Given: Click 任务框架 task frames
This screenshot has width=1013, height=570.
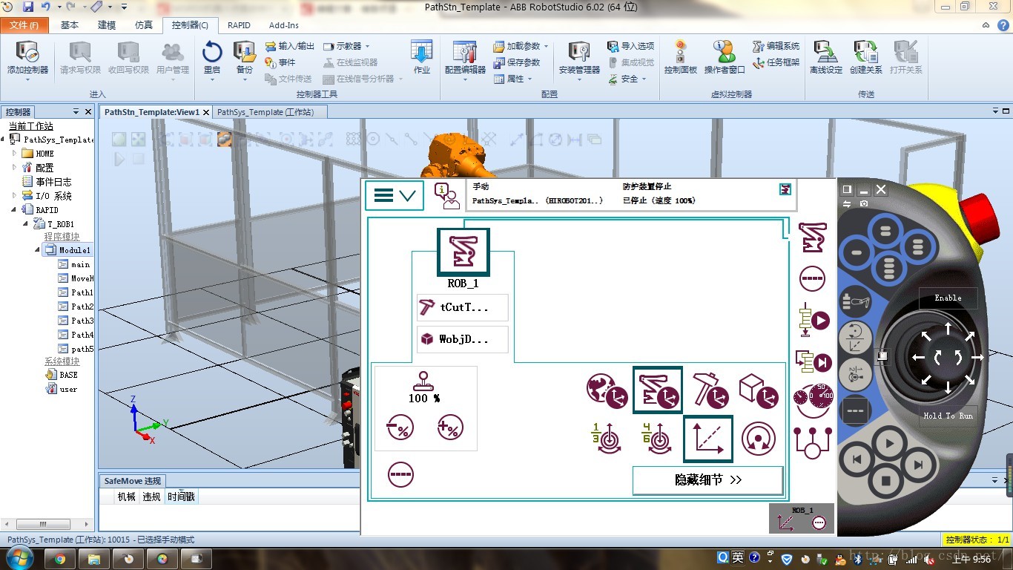Looking at the screenshot, I should (x=776, y=62).
